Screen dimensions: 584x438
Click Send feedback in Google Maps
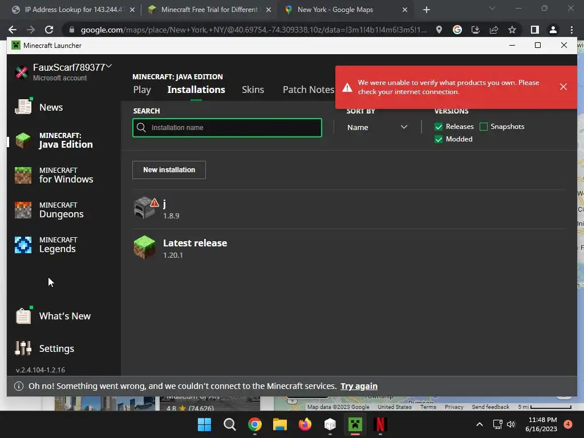[x=490, y=407]
